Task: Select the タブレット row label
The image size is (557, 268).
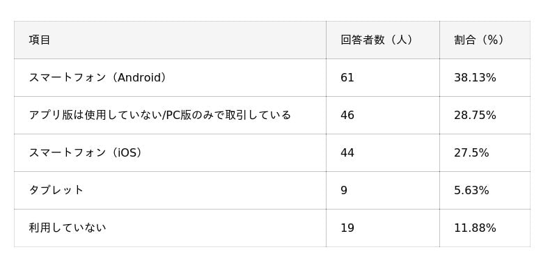Action: pyautogui.click(x=56, y=190)
